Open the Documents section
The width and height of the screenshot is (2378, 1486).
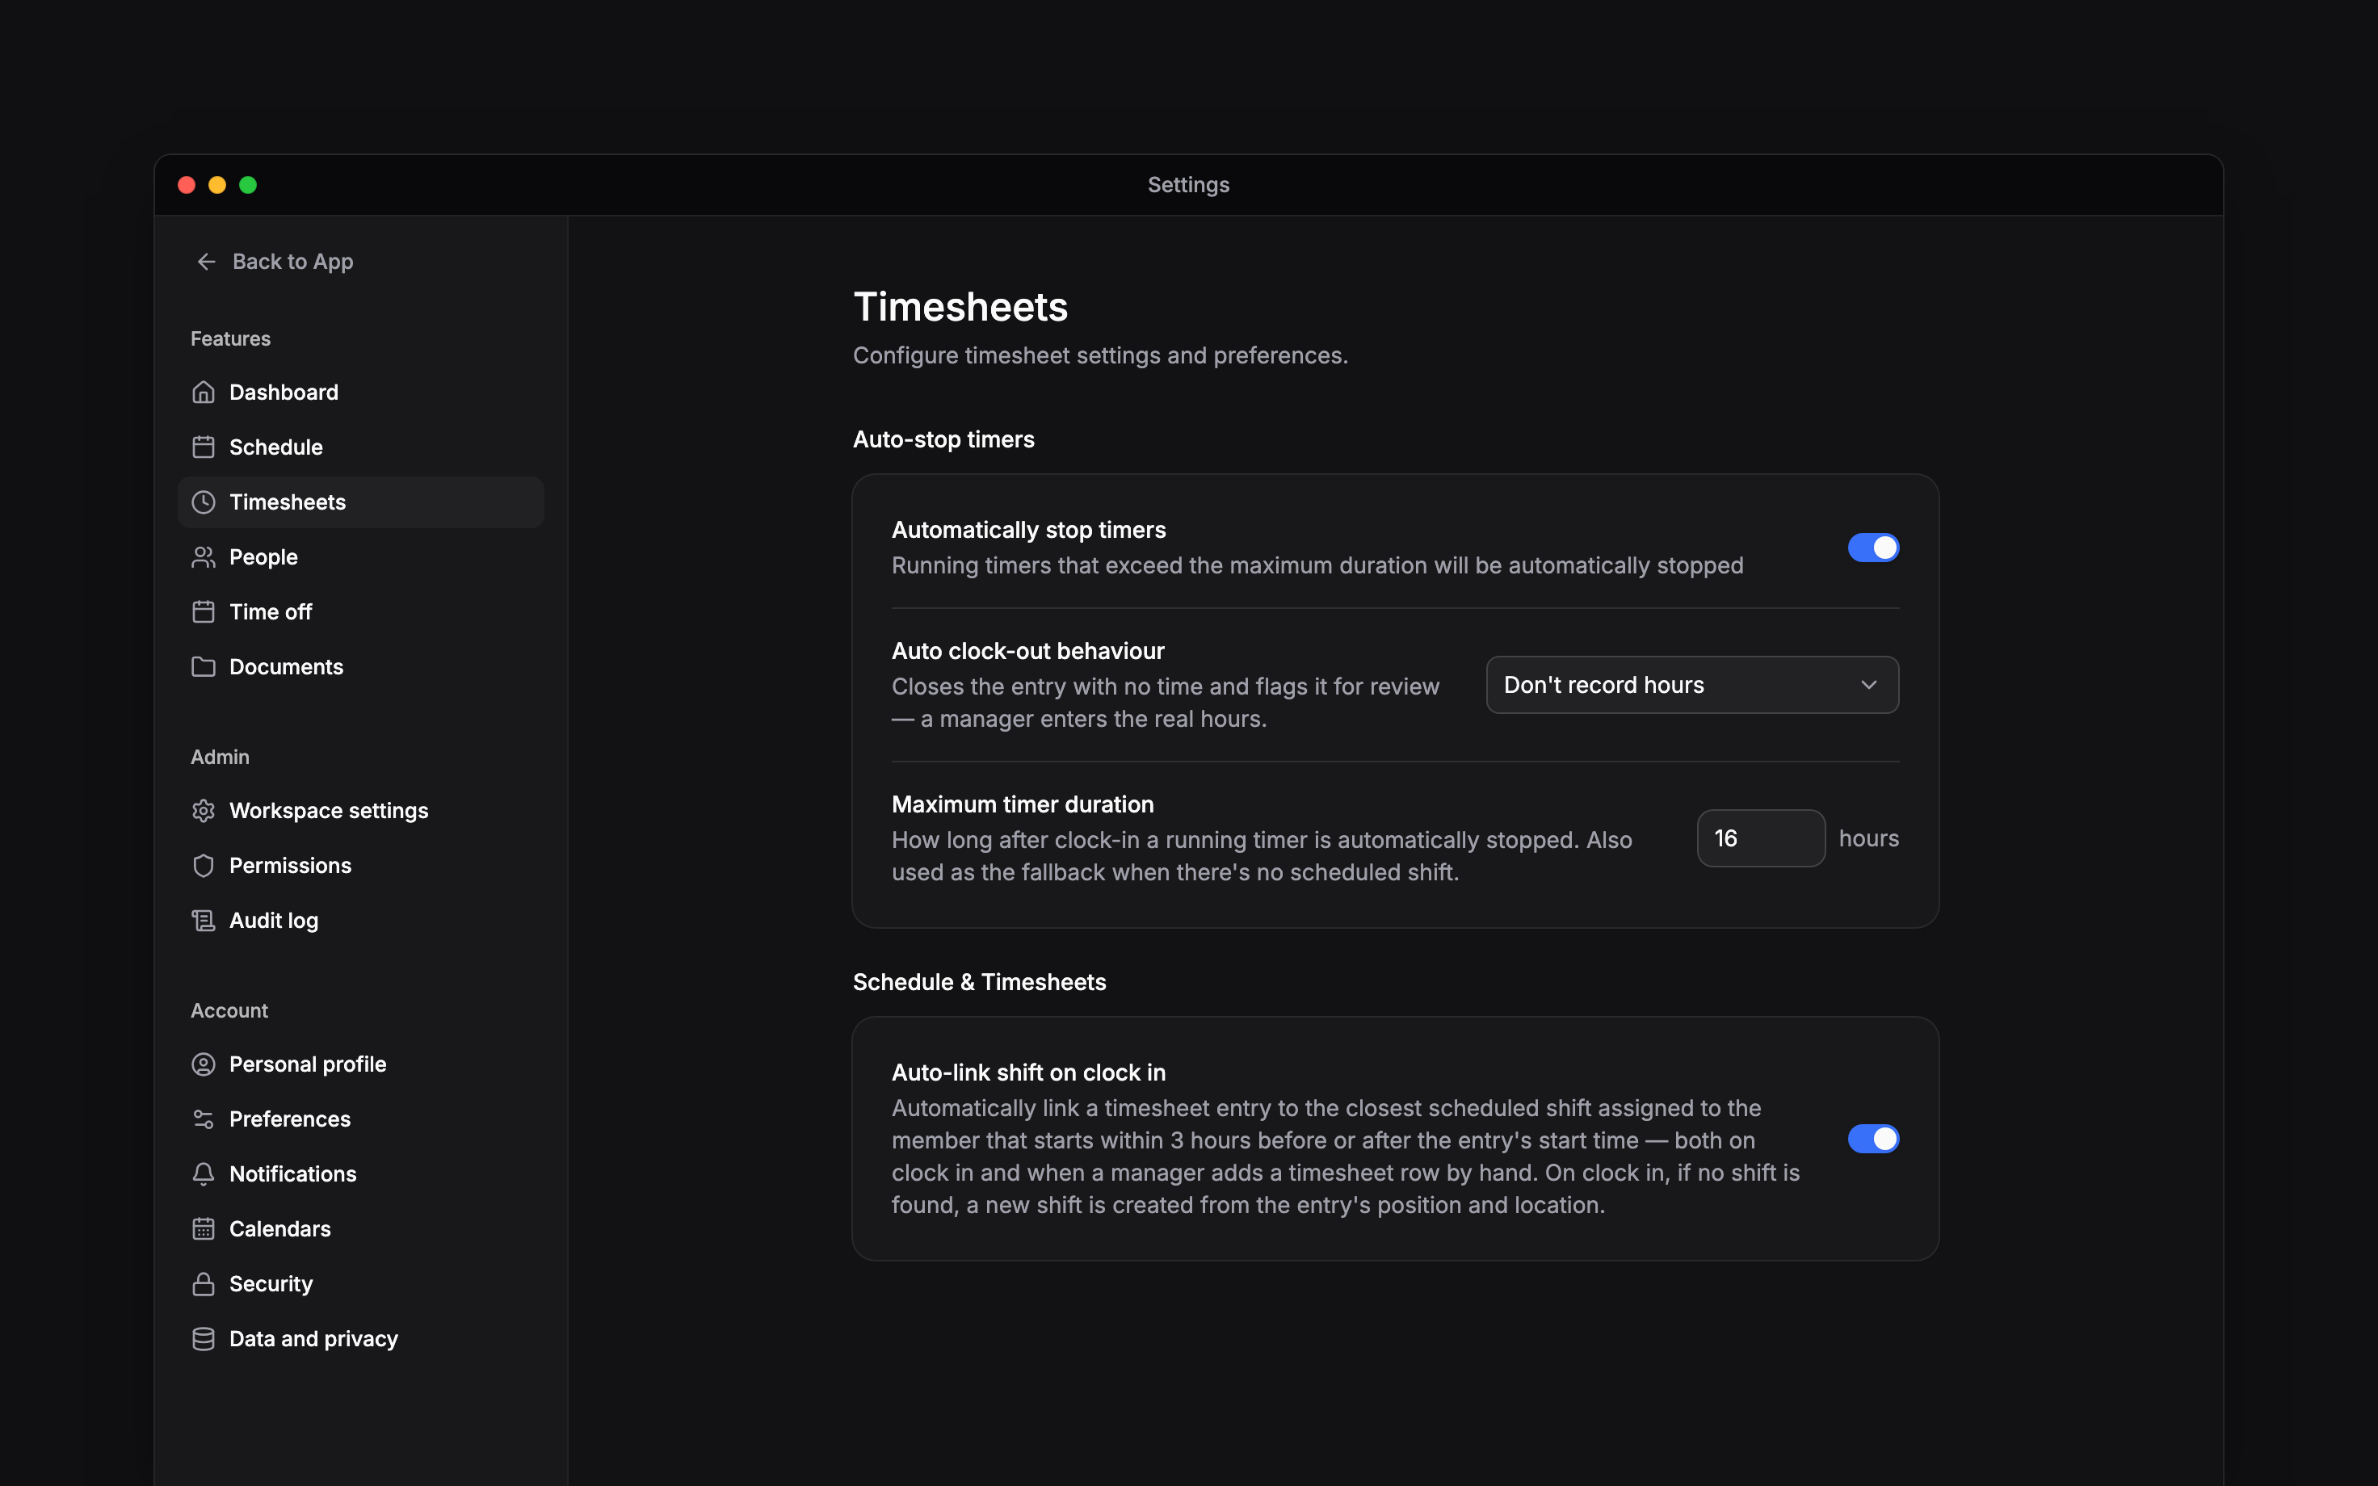click(360, 667)
